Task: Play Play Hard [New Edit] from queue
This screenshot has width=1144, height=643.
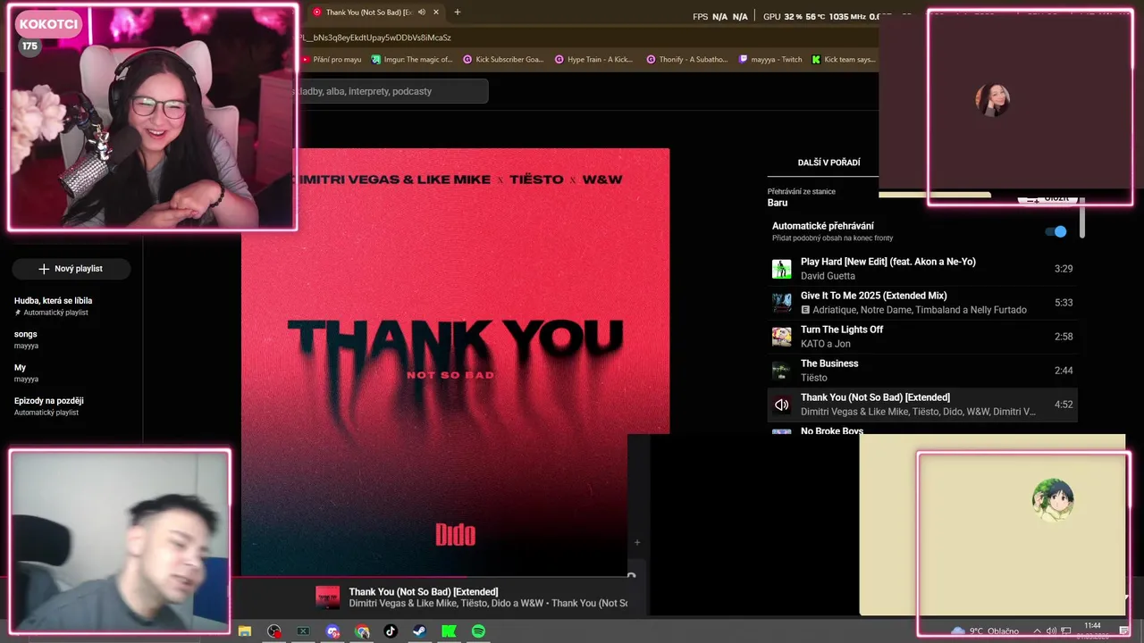Action: tap(922, 269)
